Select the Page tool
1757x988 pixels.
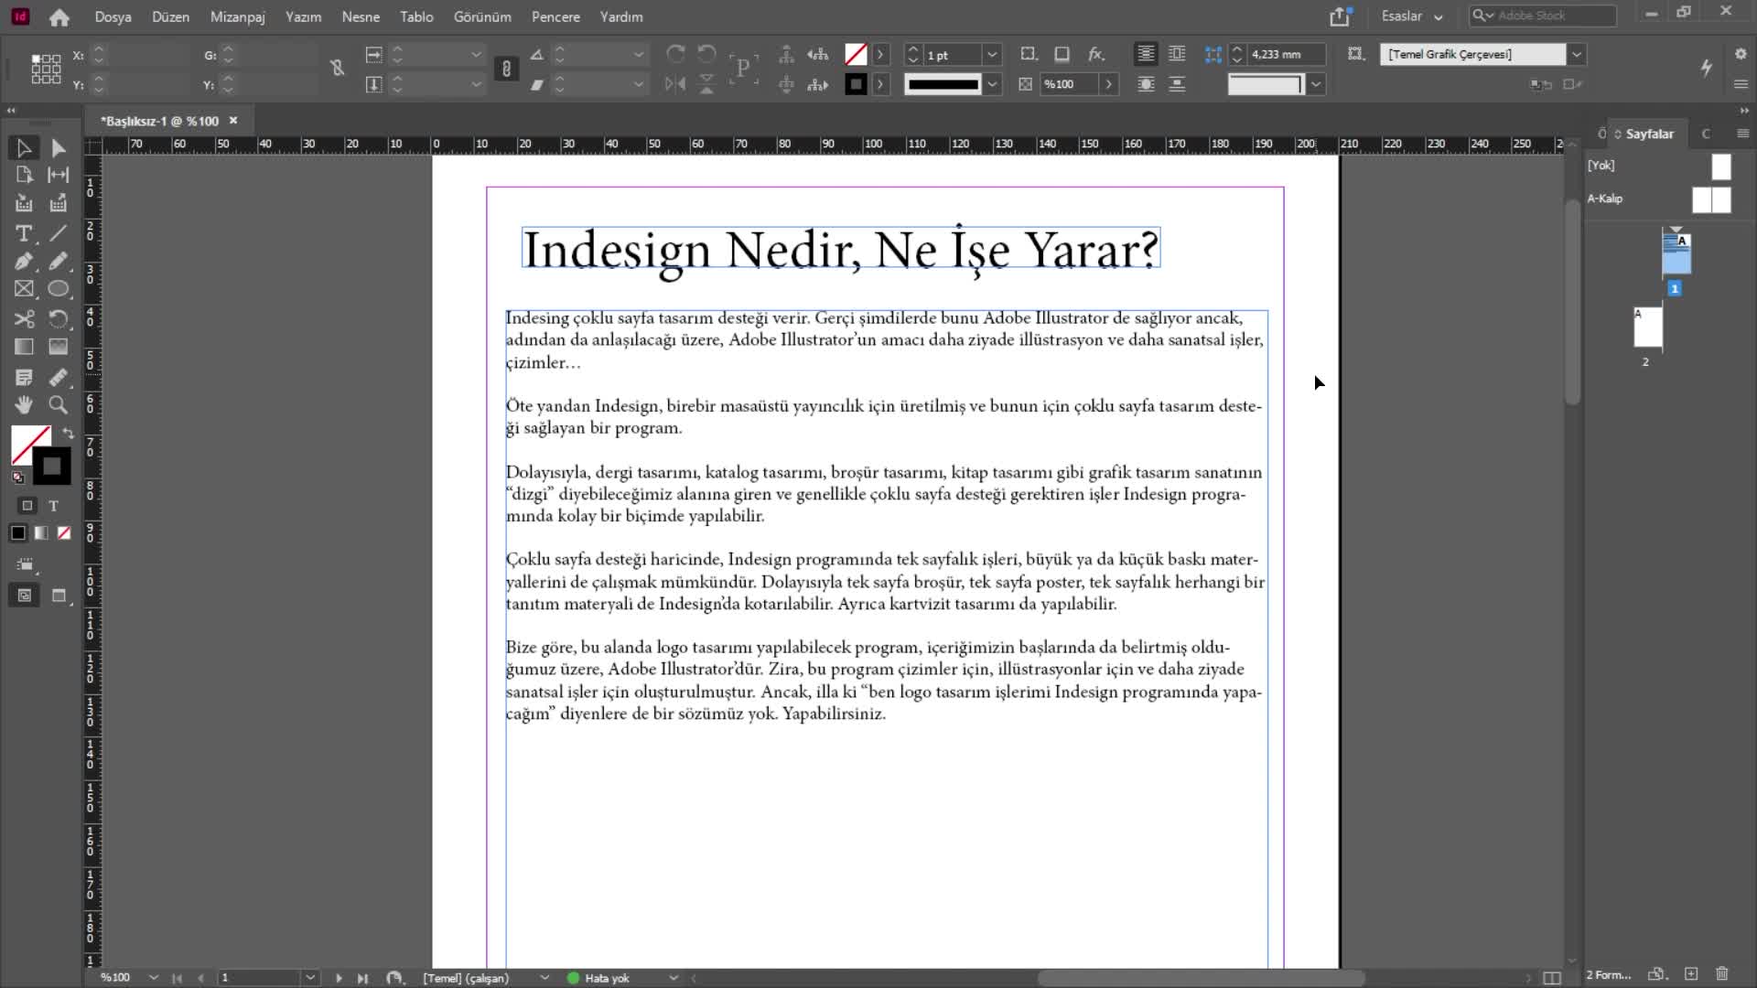(x=24, y=175)
